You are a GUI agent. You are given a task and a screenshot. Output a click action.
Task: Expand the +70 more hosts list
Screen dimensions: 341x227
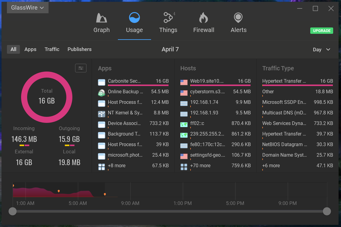(200, 166)
